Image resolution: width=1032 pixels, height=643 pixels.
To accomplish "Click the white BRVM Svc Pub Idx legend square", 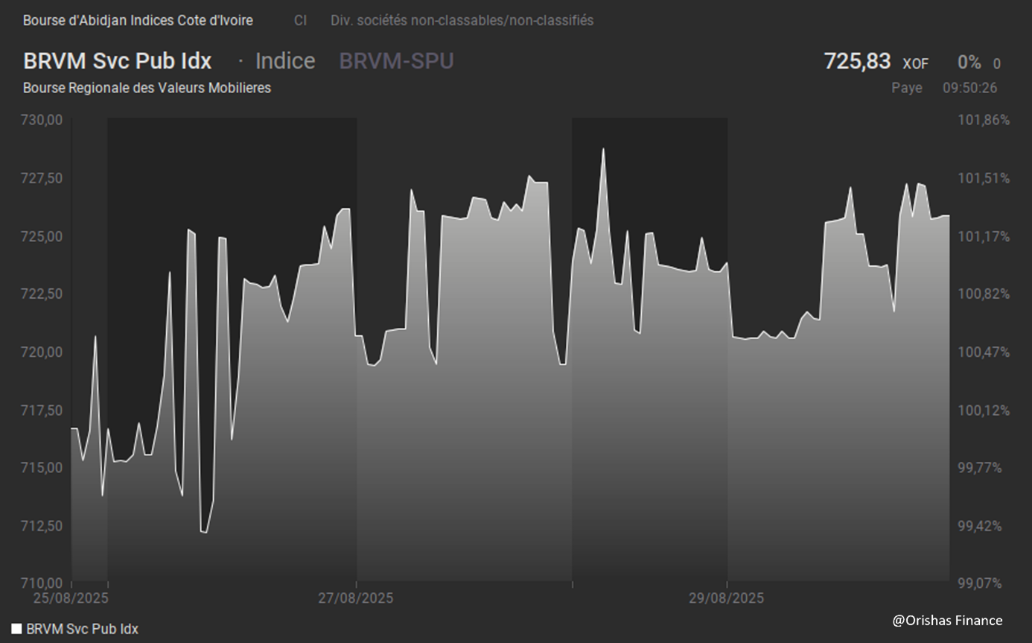I will [x=16, y=629].
